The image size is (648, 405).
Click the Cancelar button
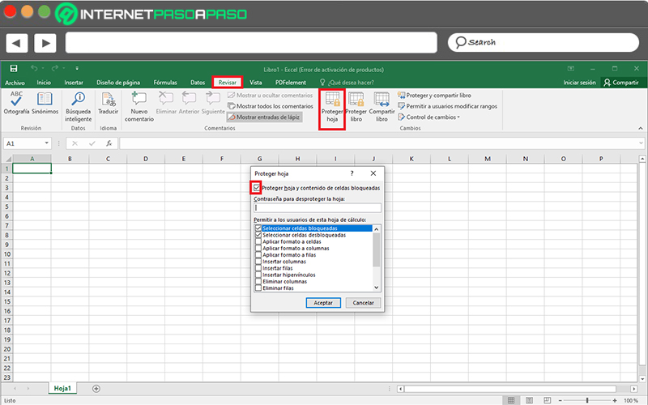[363, 303]
